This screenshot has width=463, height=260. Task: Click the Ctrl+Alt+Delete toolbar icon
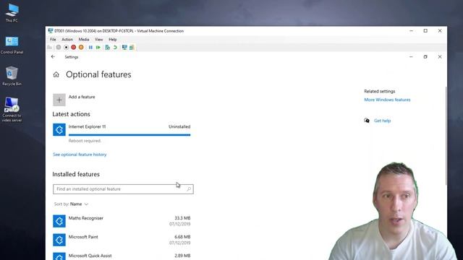tap(50, 48)
